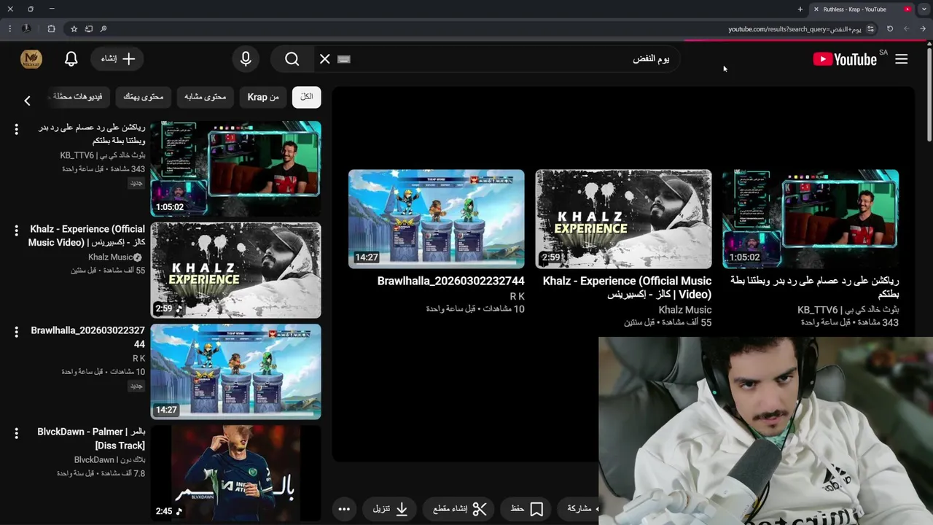Open the sidebar channel بثوث خالد كي بي KB_TTV6
This screenshot has height=525, width=933.
[103, 155]
